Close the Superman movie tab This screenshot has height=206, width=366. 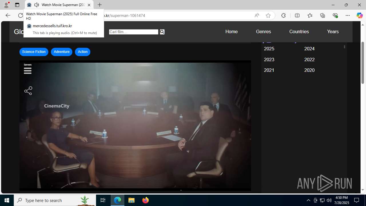pyautogui.click(x=89, y=5)
